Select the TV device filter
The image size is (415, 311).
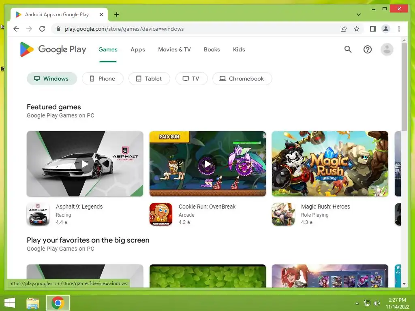coord(192,79)
